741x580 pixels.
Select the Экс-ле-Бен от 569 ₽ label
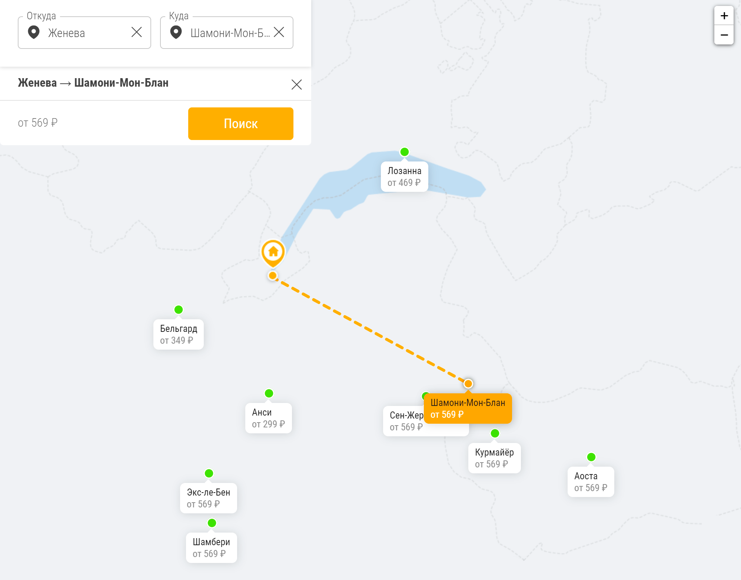click(209, 498)
